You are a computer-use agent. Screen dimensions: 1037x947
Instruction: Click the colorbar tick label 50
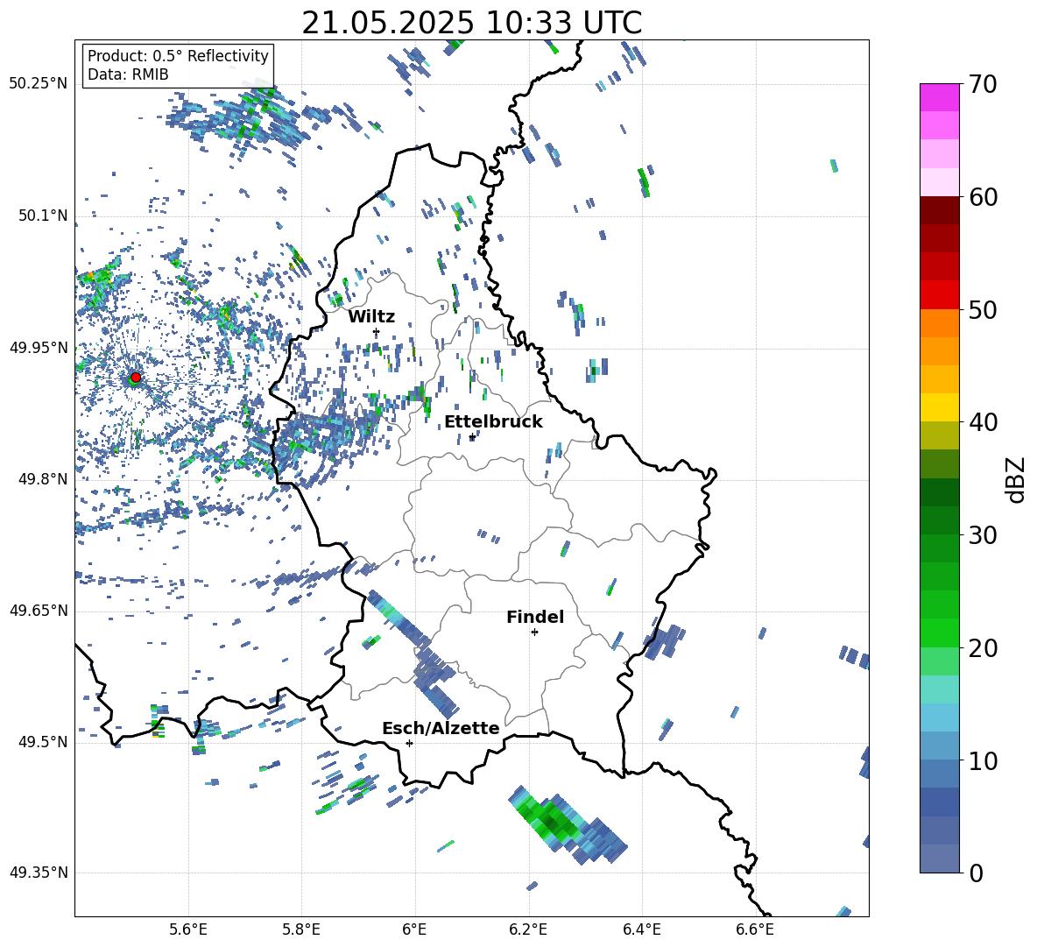[983, 309]
